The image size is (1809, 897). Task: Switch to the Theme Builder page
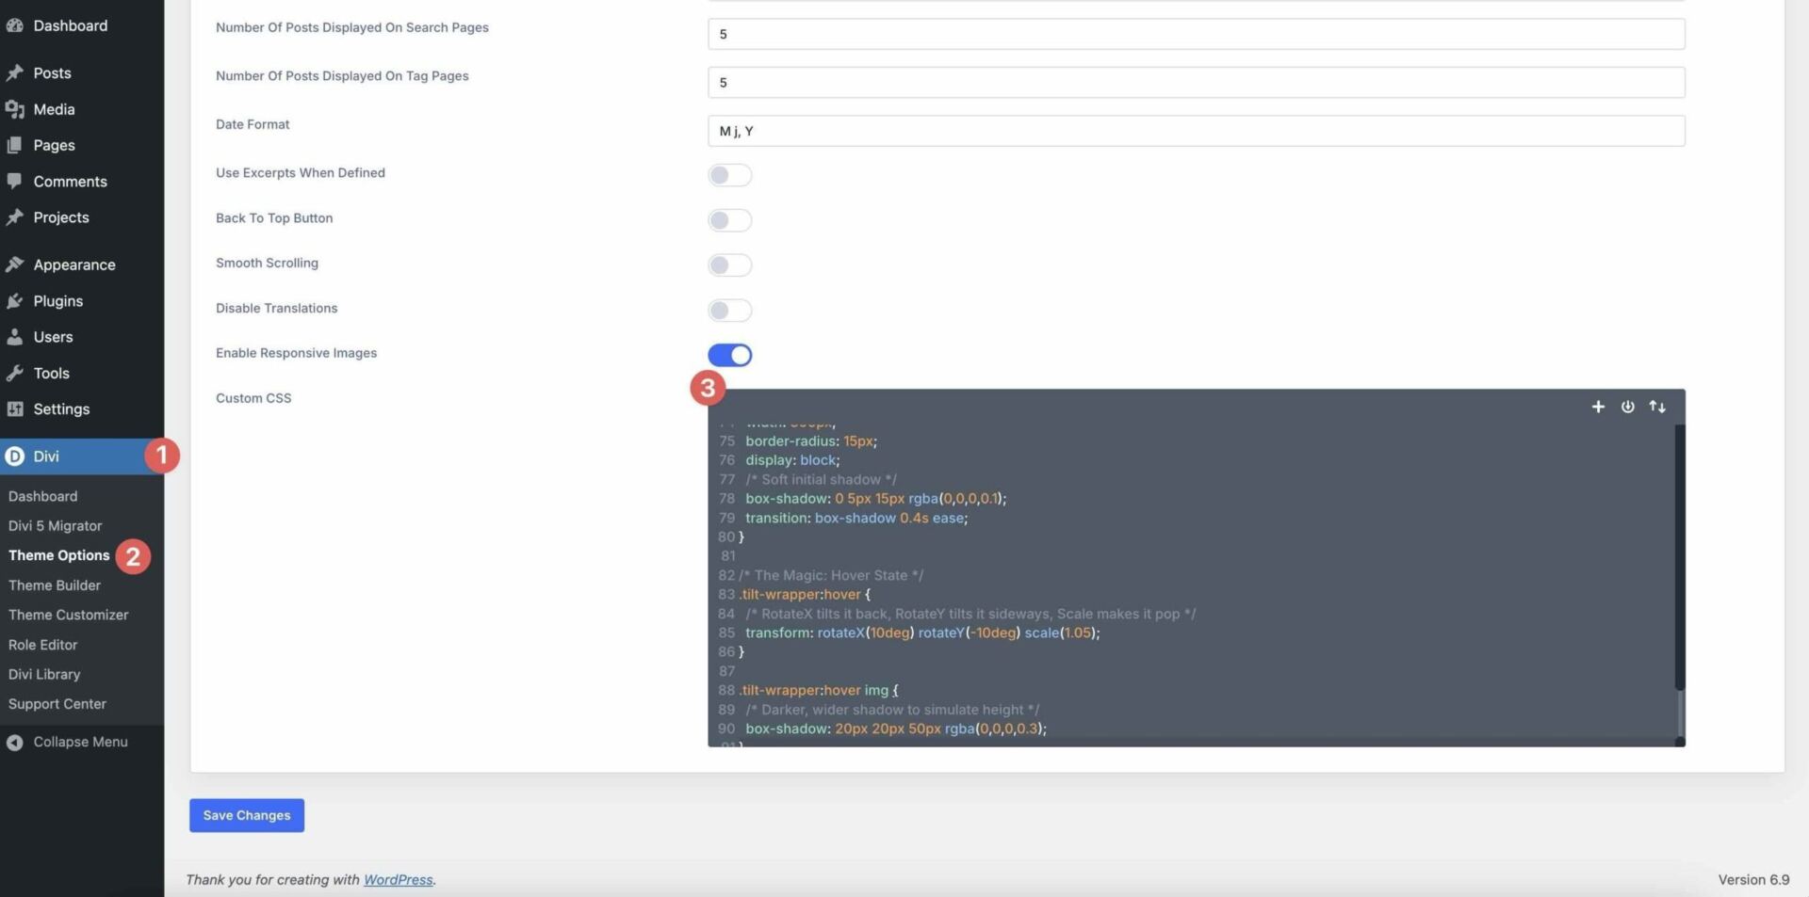pyautogui.click(x=55, y=585)
